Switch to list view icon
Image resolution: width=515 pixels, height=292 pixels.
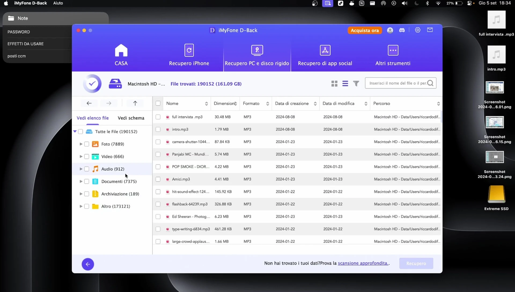pos(345,84)
